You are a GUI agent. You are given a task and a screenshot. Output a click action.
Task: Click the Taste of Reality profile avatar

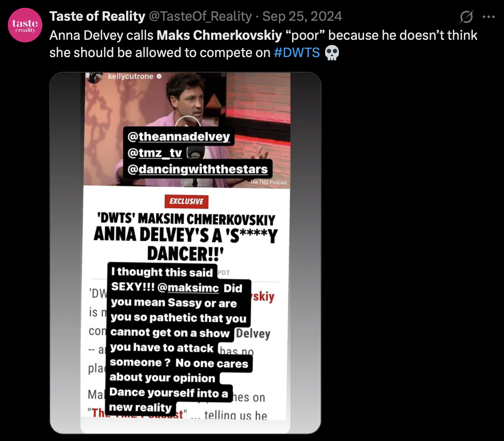[25, 25]
